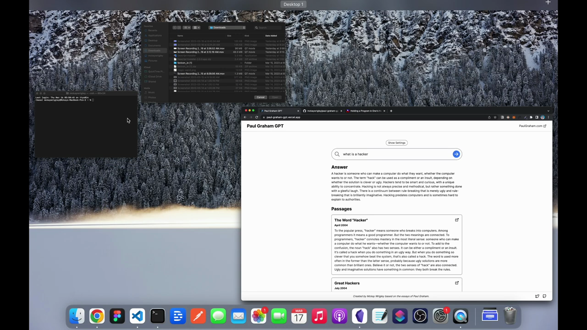
Task: Open Twitter icon in page footer
Action: pos(537,296)
